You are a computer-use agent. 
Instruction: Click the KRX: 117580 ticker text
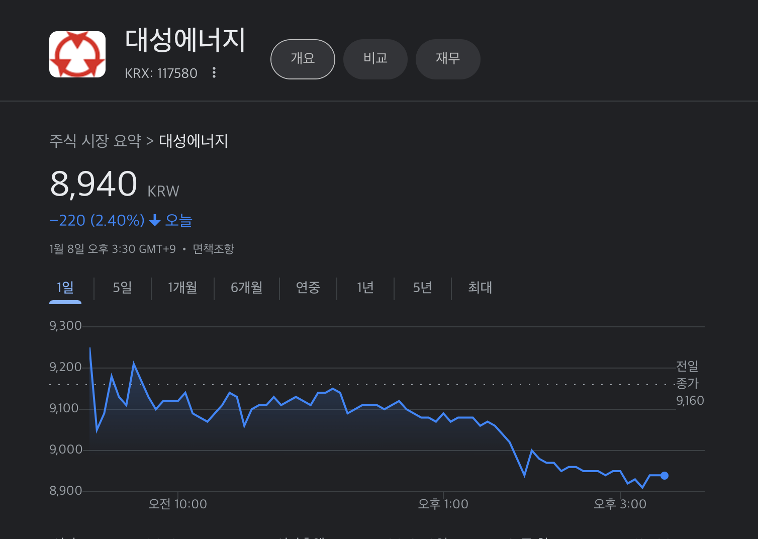pyautogui.click(x=161, y=73)
